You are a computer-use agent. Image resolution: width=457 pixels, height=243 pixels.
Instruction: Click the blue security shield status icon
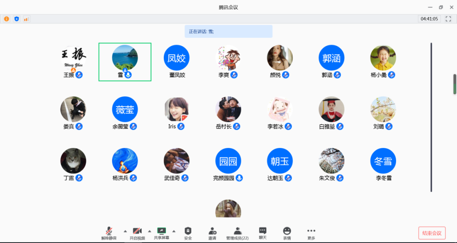tap(17, 19)
